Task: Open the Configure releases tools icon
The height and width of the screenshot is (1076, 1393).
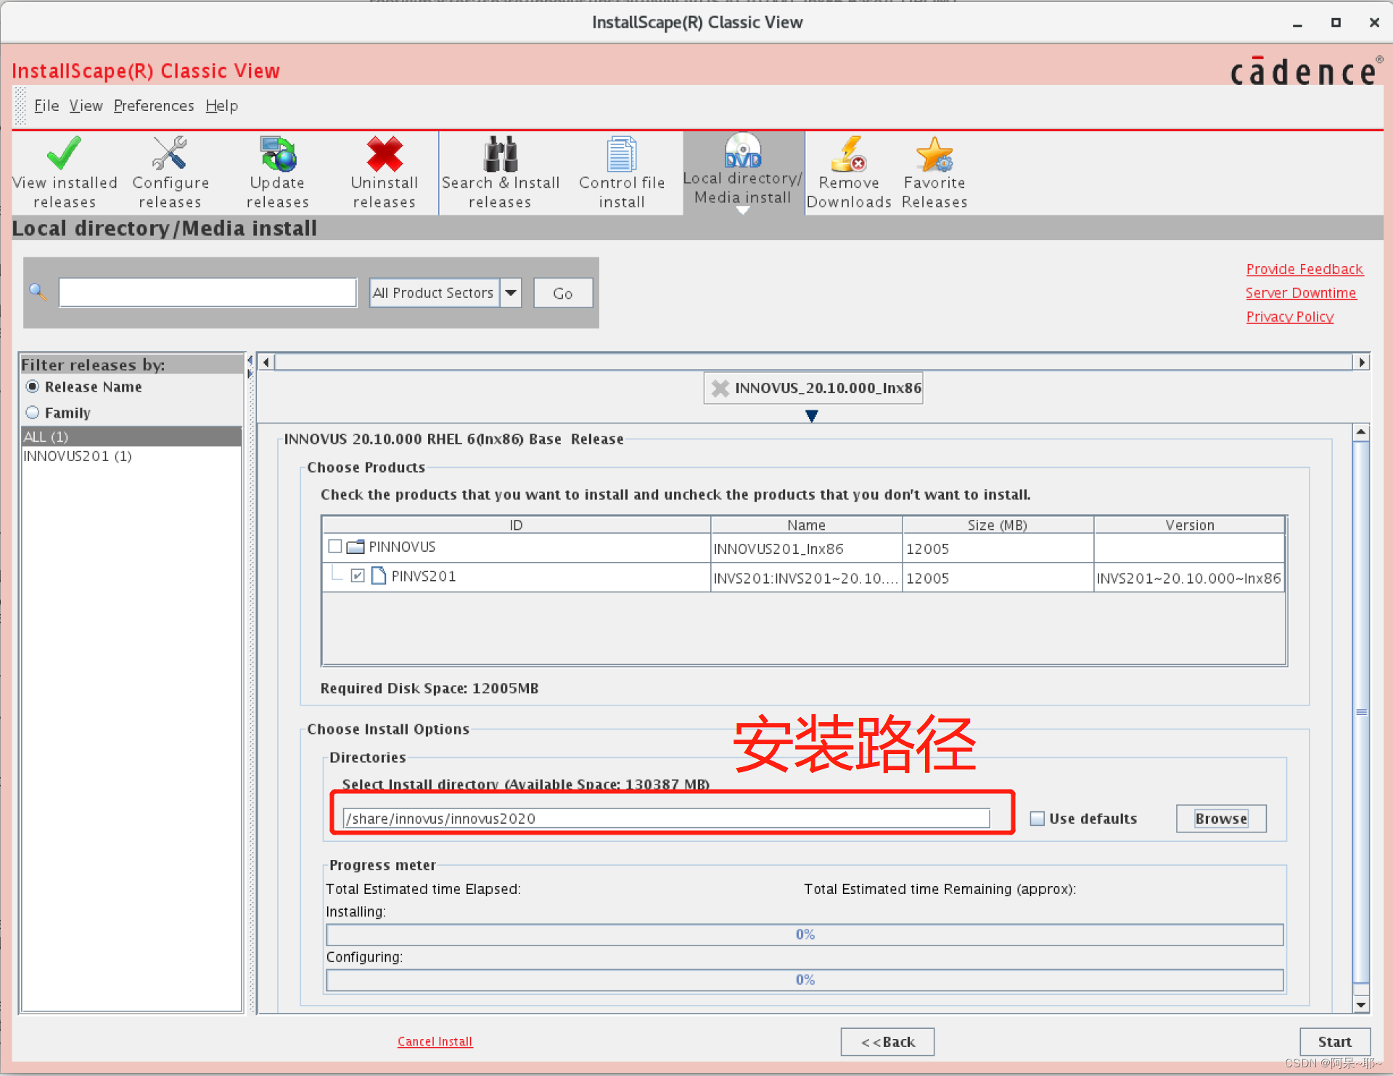Action: tap(170, 154)
